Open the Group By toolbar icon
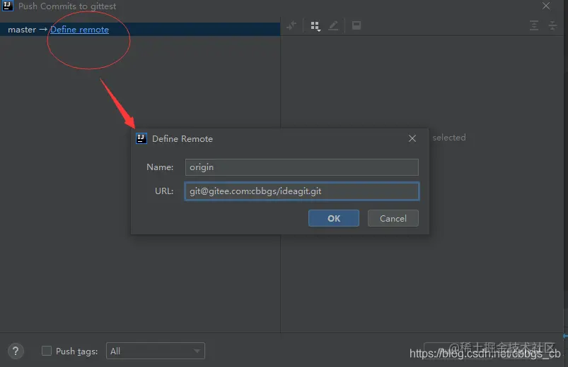The width and height of the screenshot is (568, 367). (315, 25)
